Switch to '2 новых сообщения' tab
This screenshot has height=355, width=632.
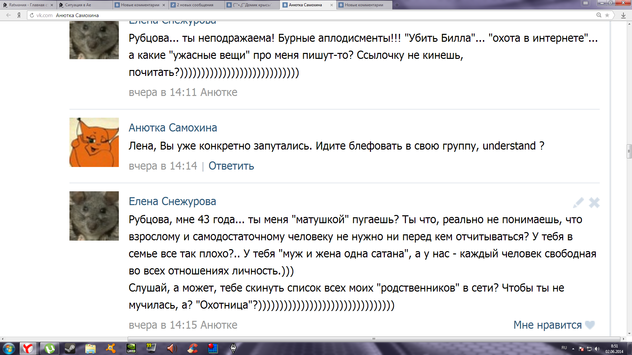click(x=195, y=5)
